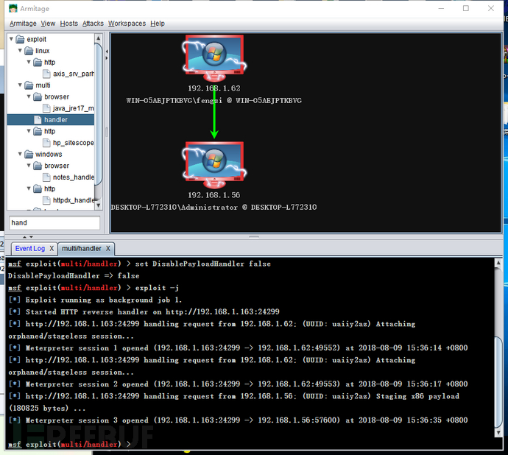The height and width of the screenshot is (455, 508).
Task: Collapse the linux folder expander
Action: coord(20,51)
